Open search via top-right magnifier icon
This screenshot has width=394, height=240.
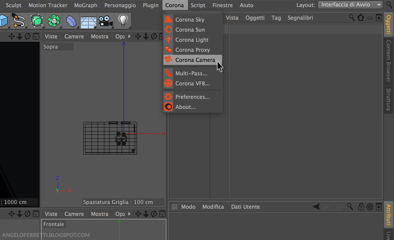pos(389,5)
